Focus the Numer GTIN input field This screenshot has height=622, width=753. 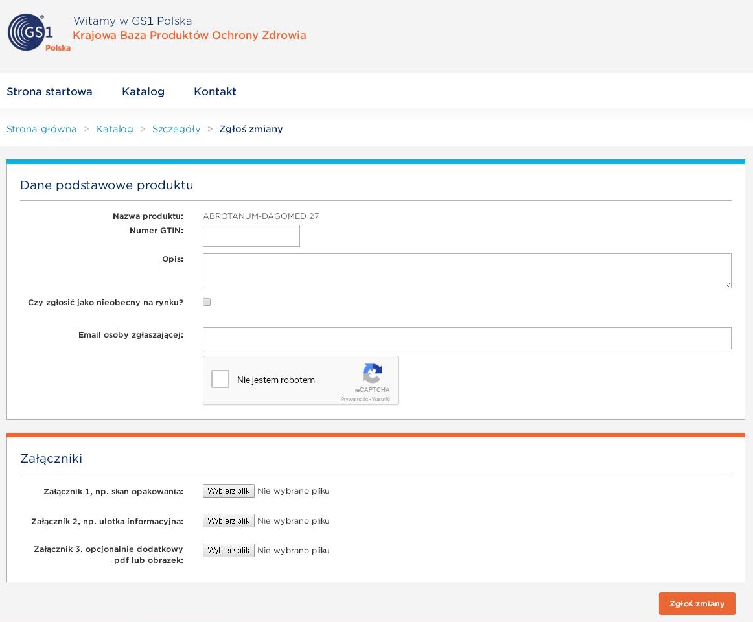click(x=251, y=236)
